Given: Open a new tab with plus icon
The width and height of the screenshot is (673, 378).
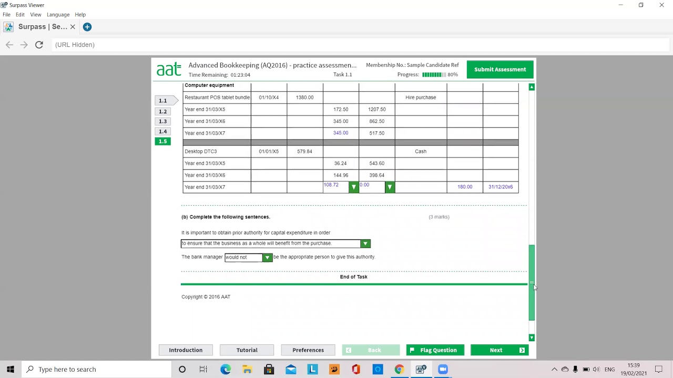Looking at the screenshot, I should coord(87,27).
